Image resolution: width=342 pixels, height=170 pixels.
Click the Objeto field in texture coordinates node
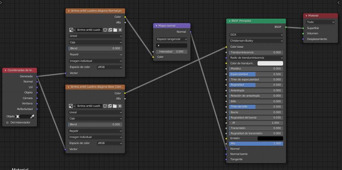pos(23,117)
